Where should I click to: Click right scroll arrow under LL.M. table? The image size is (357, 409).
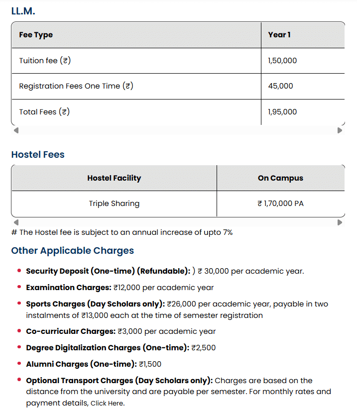point(340,130)
